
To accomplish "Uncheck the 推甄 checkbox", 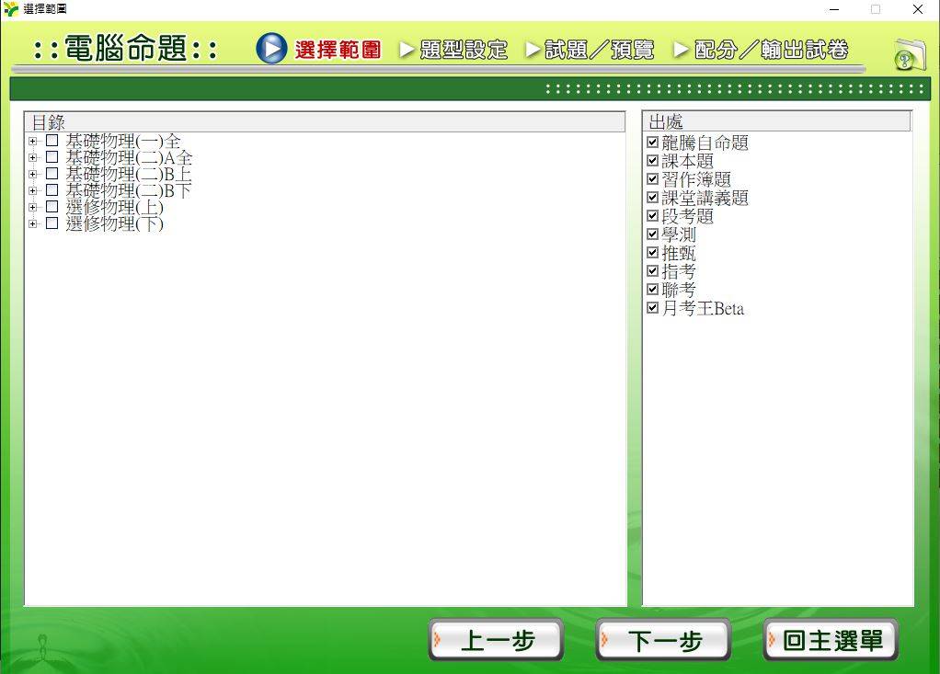I will (x=653, y=252).
